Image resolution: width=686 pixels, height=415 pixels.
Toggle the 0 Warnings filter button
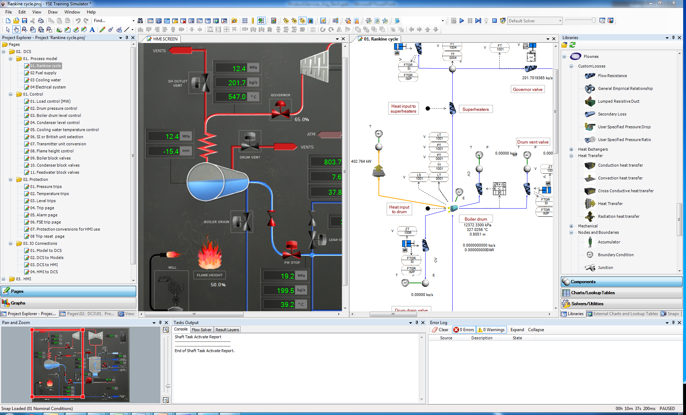[491, 330]
